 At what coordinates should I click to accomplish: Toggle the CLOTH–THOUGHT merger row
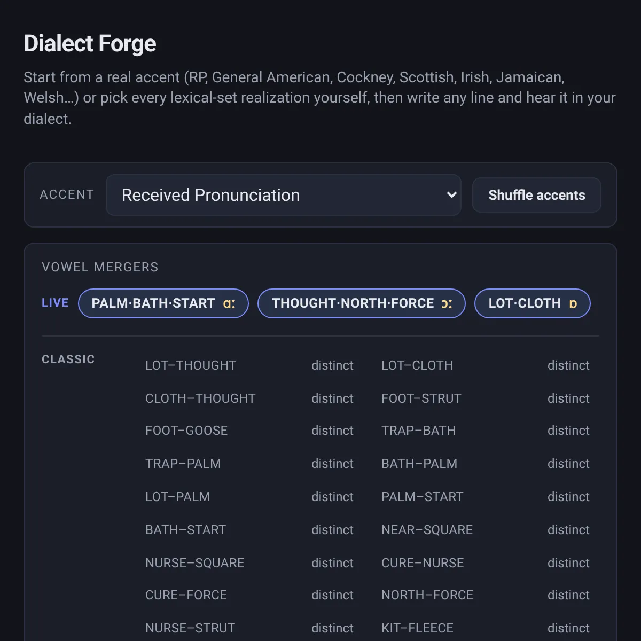point(249,398)
